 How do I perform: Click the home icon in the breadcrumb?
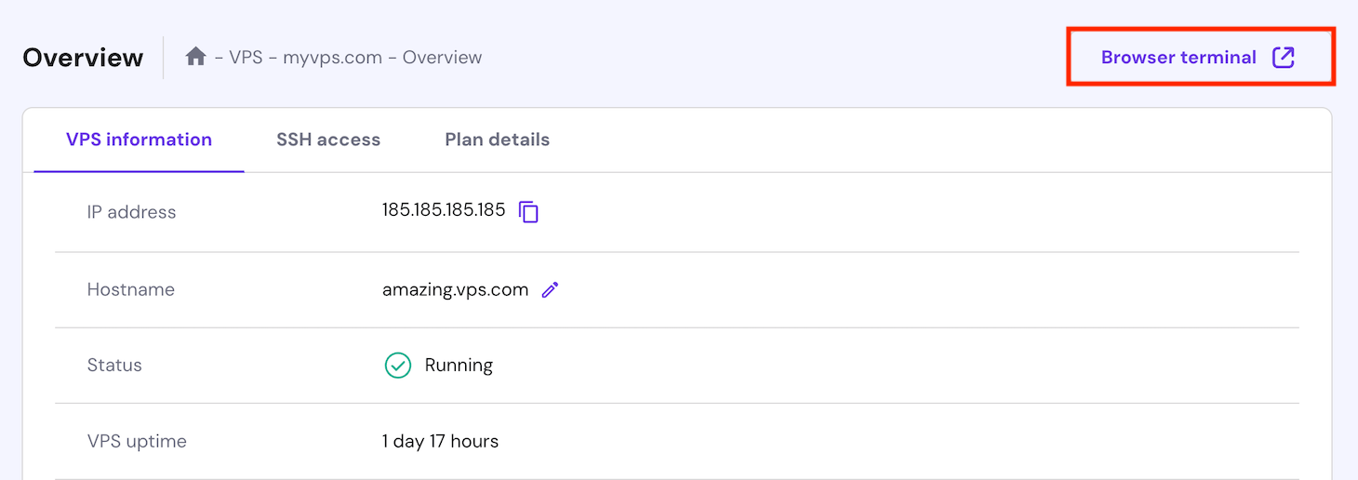[x=195, y=57]
